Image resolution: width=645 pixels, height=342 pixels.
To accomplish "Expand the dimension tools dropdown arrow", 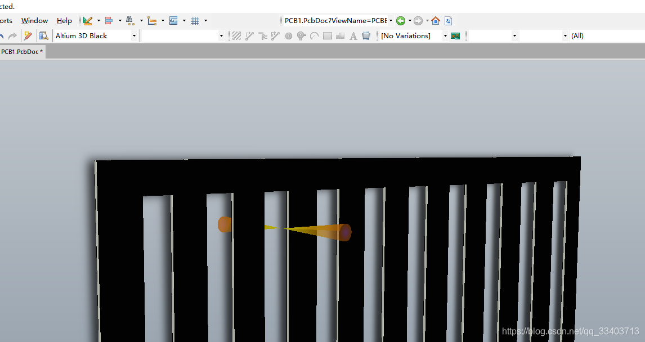I will [x=163, y=21].
